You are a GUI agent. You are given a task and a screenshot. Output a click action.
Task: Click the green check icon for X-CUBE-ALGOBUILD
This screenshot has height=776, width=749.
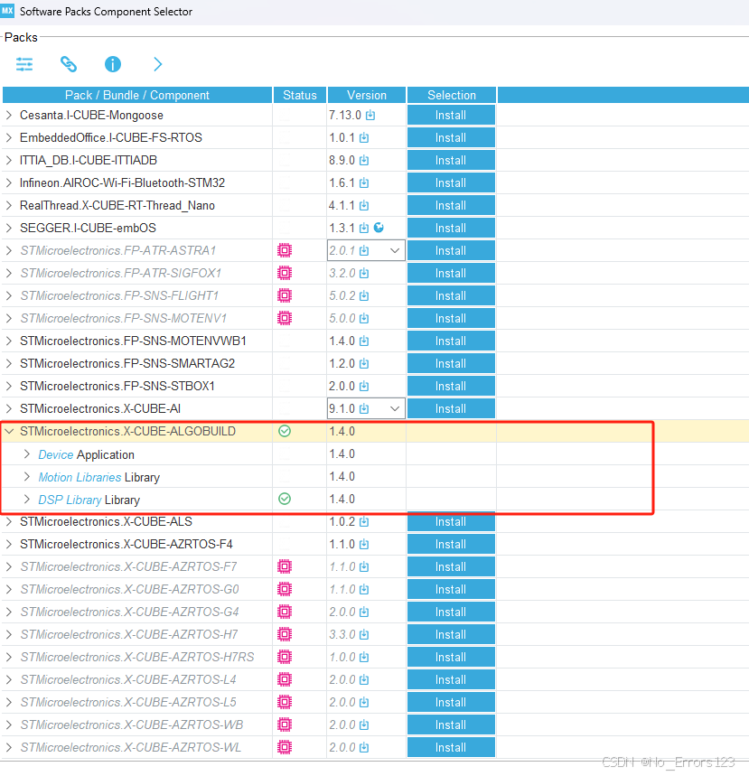pyautogui.click(x=284, y=431)
